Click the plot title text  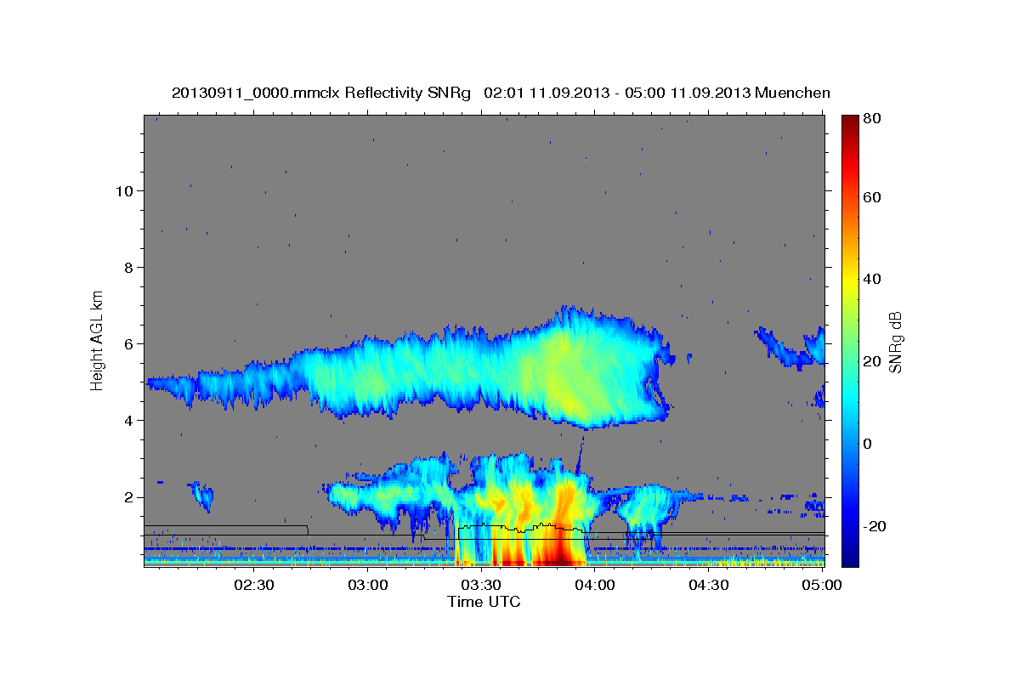point(501,93)
